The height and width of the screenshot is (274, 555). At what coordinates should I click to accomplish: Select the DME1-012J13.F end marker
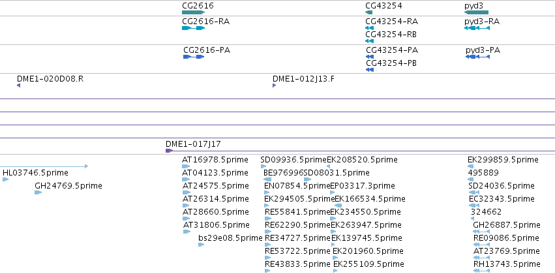point(275,85)
